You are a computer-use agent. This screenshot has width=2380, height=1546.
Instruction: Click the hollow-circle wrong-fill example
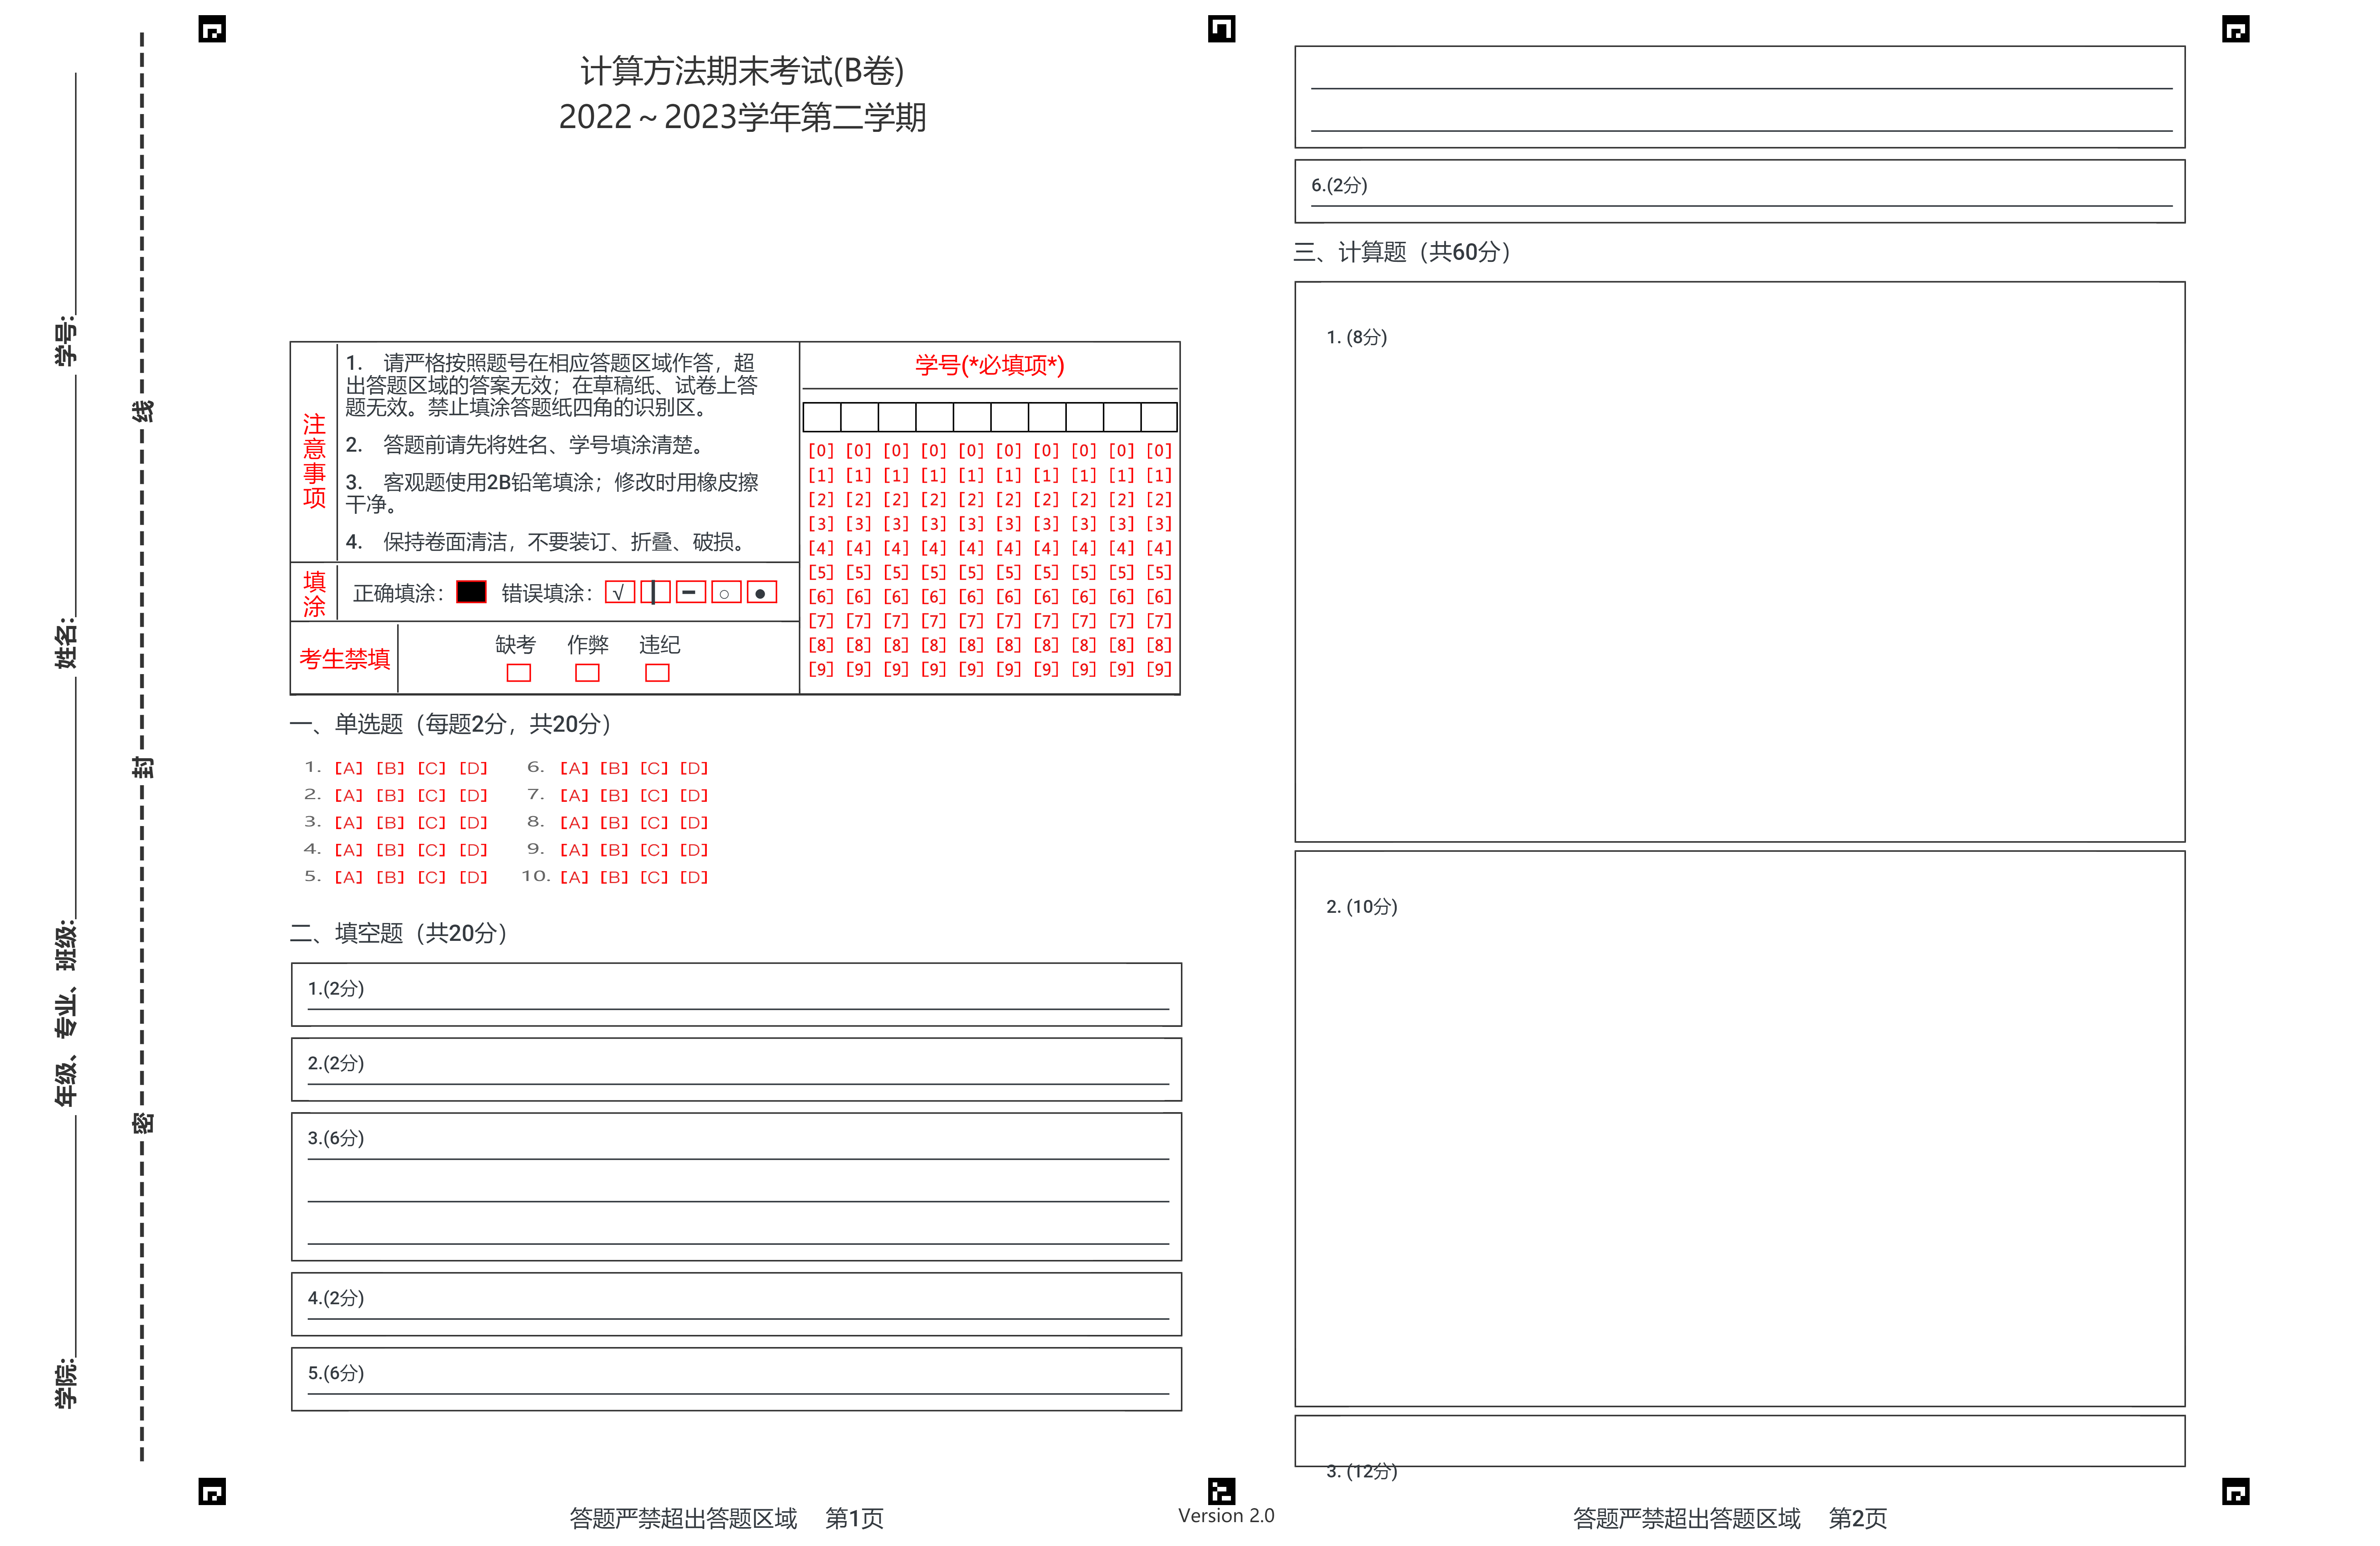point(726,592)
